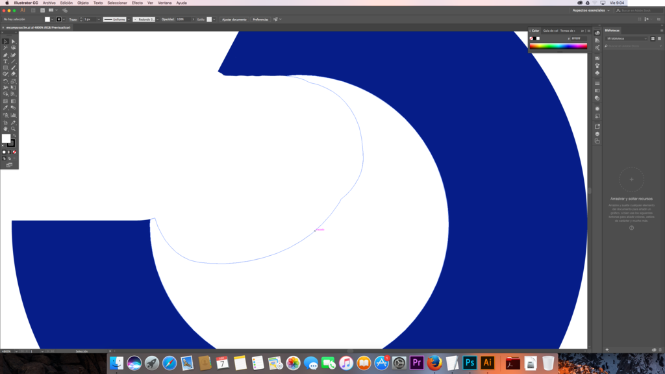Change screen mode button in toolbox
Image resolution: width=665 pixels, height=374 pixels.
tap(9, 165)
